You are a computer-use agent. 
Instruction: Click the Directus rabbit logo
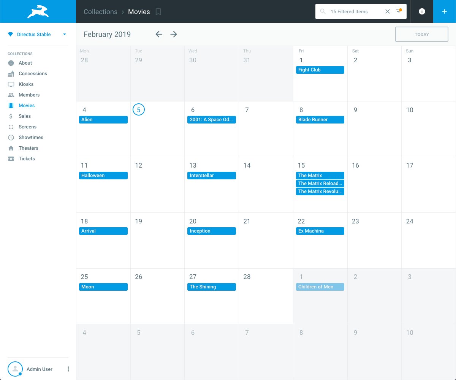(x=38, y=11)
